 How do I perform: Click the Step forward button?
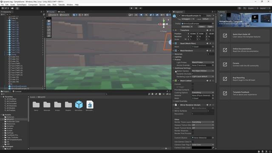click(141, 8)
